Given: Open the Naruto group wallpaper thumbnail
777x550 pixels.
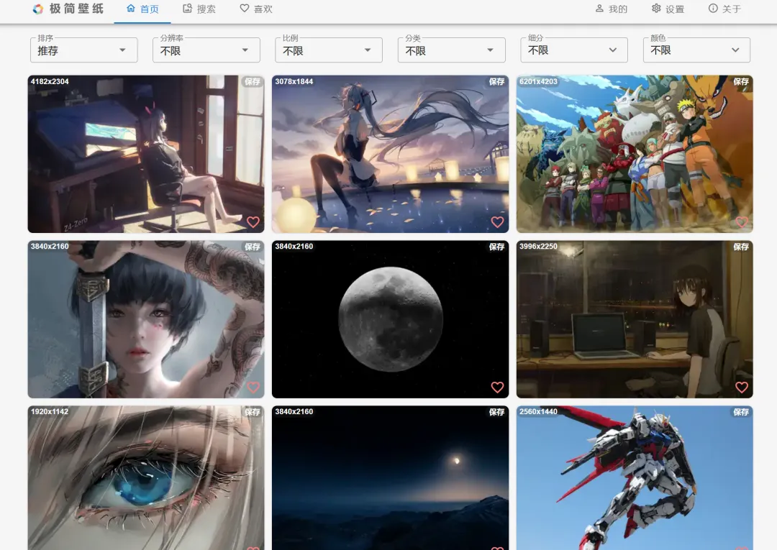Looking at the screenshot, I should click(x=635, y=154).
